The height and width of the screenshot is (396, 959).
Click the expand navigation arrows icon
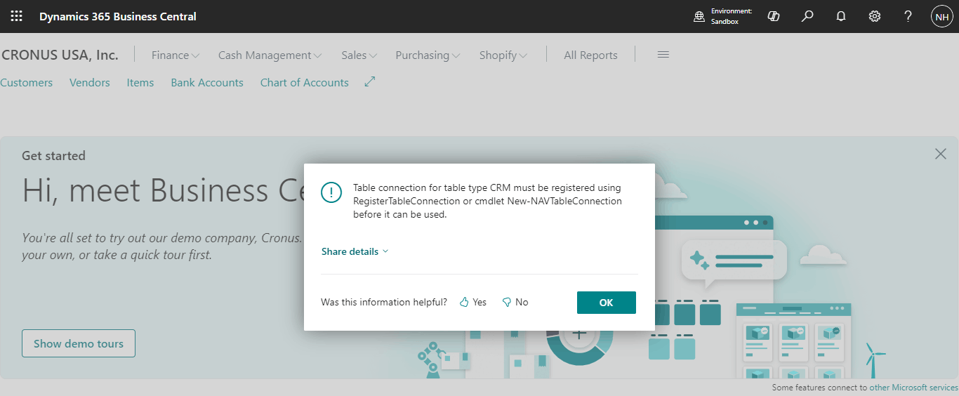[x=370, y=82]
